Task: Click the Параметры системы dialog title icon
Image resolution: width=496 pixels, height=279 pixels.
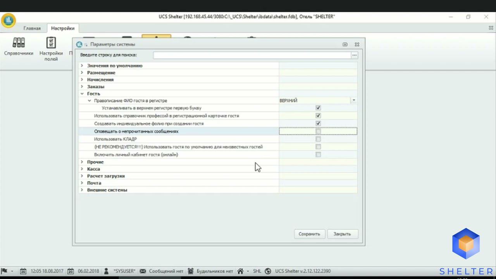Action: click(x=79, y=44)
